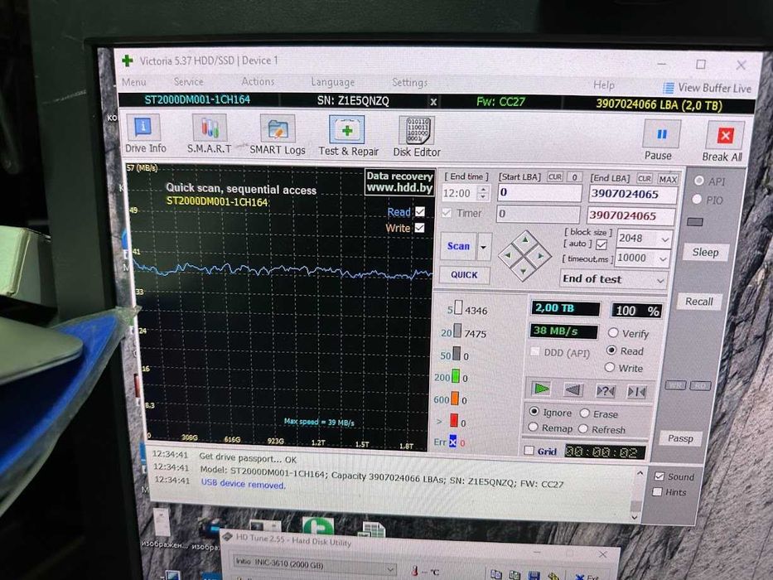Open SMART Logs icon
Viewport: 773px width, 580px height.
click(x=277, y=130)
